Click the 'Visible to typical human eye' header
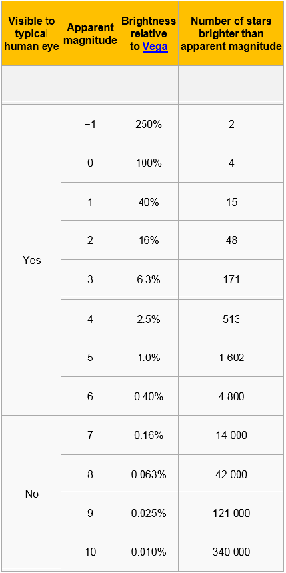286x573 pixels. (x=31, y=33)
